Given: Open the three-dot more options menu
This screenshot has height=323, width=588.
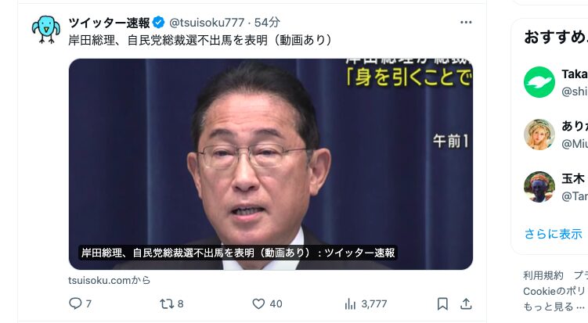Looking at the screenshot, I should (x=466, y=23).
